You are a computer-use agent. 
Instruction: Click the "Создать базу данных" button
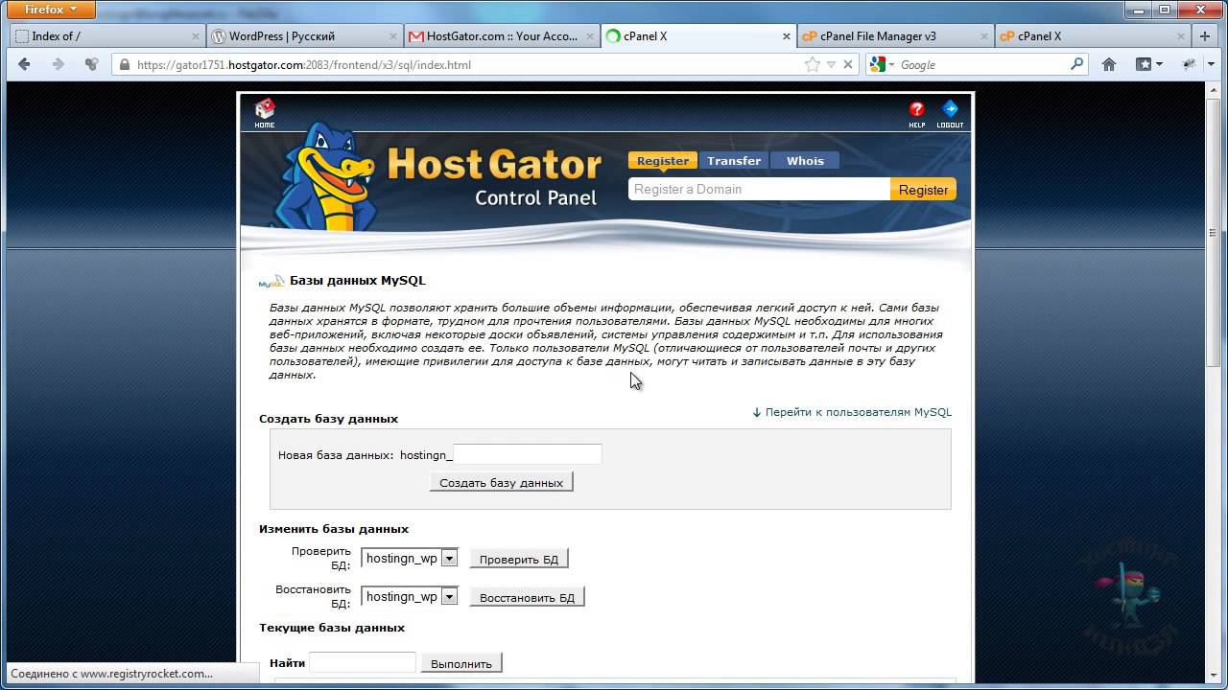(501, 482)
